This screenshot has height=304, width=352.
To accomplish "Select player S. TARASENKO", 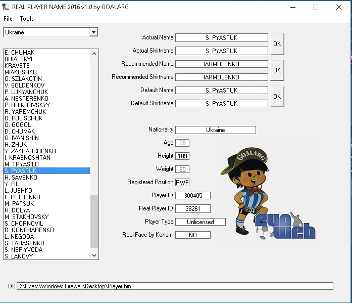I will tap(46, 243).
